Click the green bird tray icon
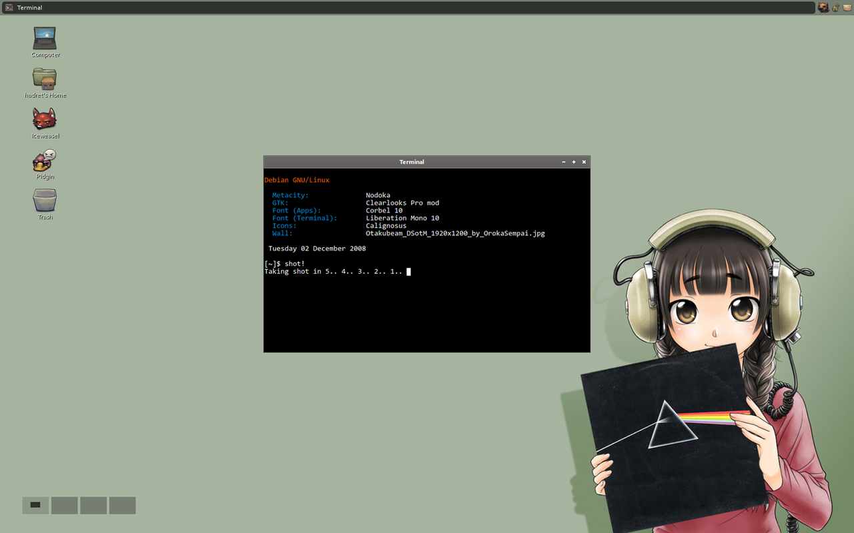This screenshot has width=854, height=533. pyautogui.click(x=835, y=7)
